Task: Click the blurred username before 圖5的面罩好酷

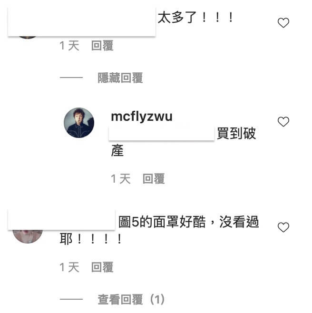Action: [61, 220]
